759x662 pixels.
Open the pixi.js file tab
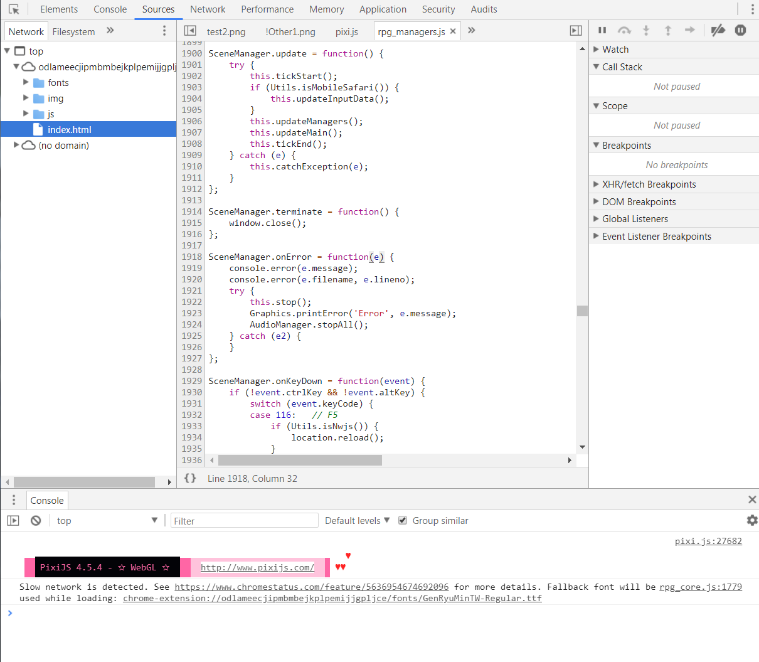tap(347, 31)
